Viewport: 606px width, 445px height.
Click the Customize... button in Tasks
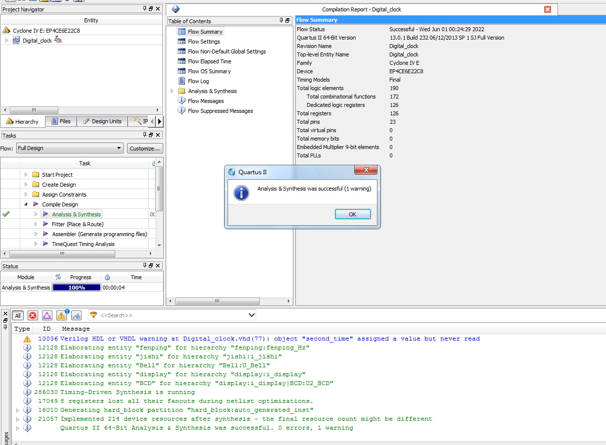point(145,148)
